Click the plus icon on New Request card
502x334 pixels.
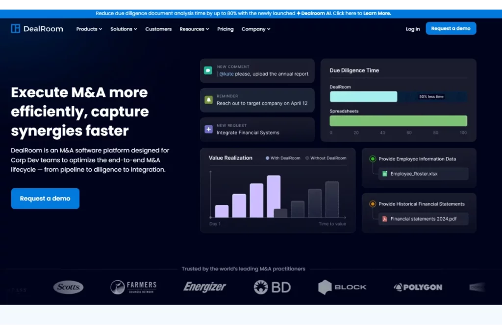[x=208, y=129]
